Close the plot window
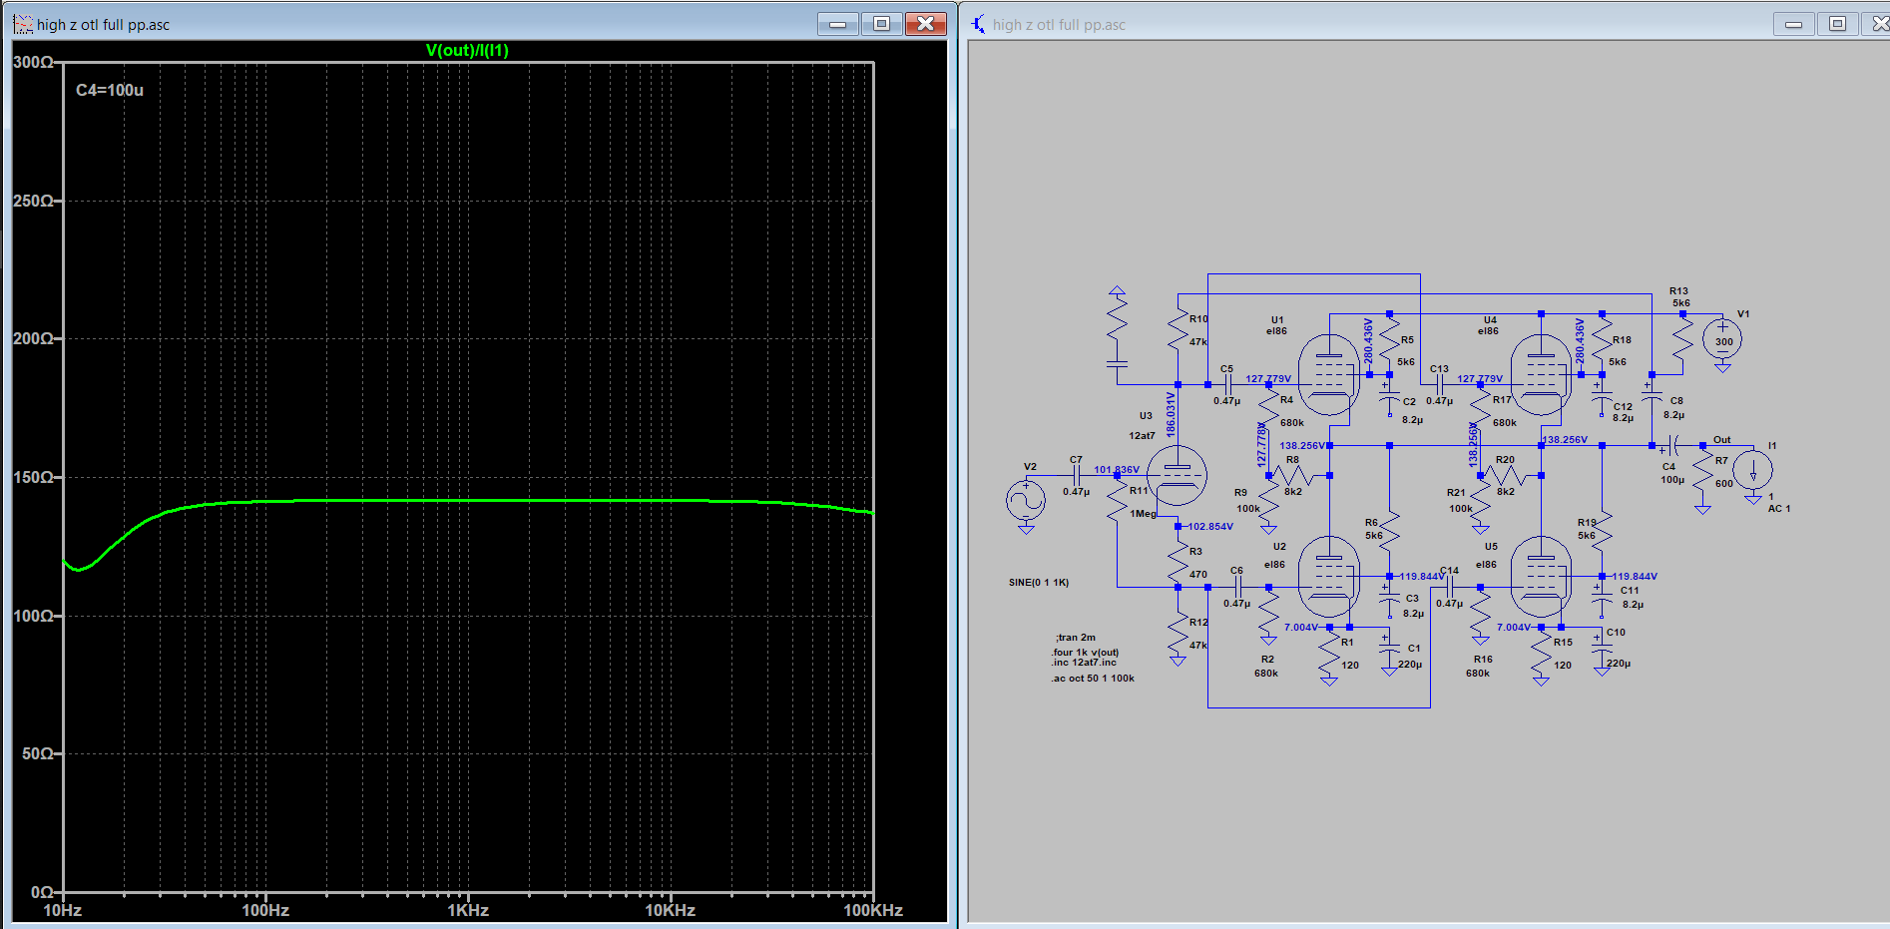Screen dimensions: 1890x929 [x=925, y=24]
